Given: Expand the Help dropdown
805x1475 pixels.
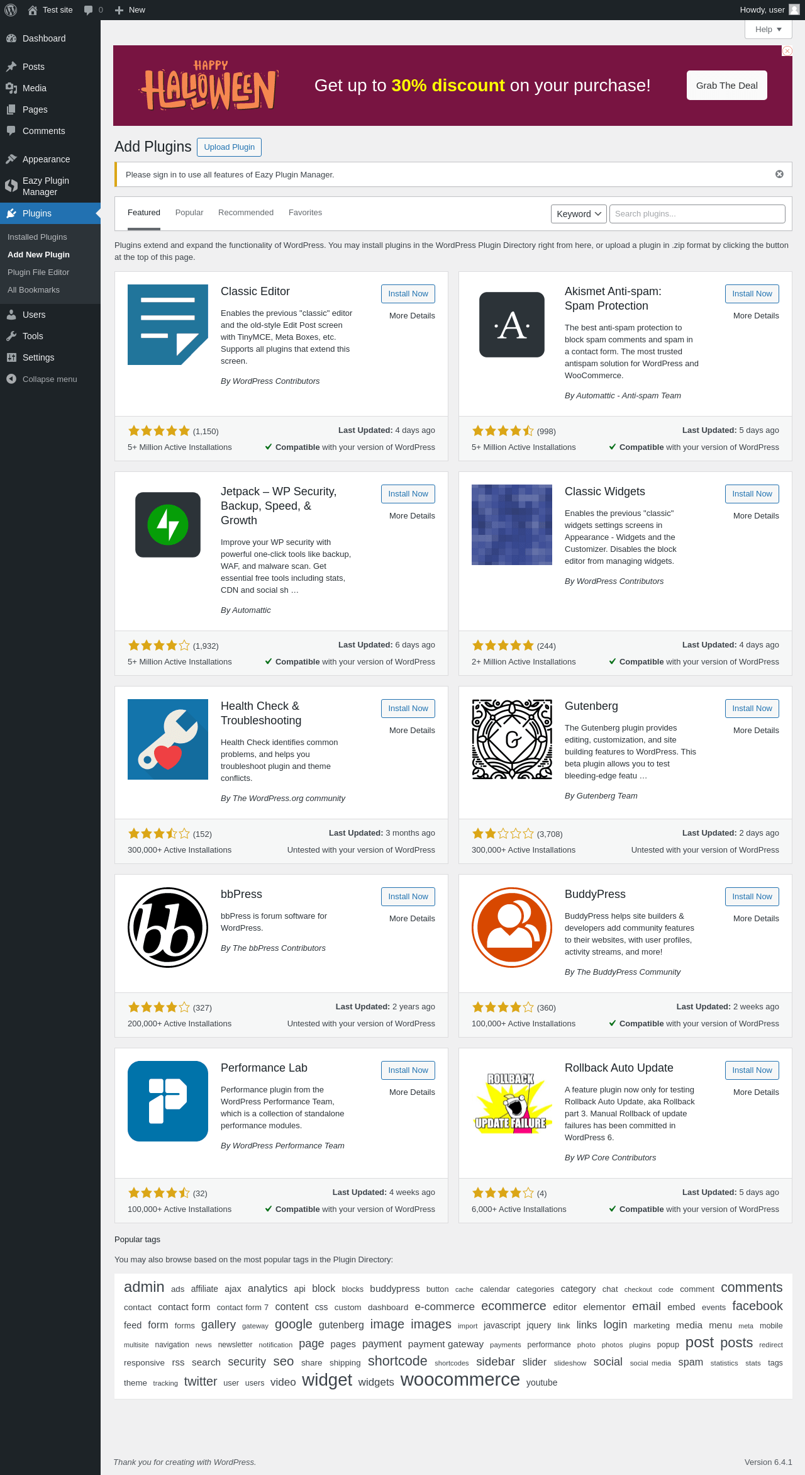Looking at the screenshot, I should pos(769,30).
